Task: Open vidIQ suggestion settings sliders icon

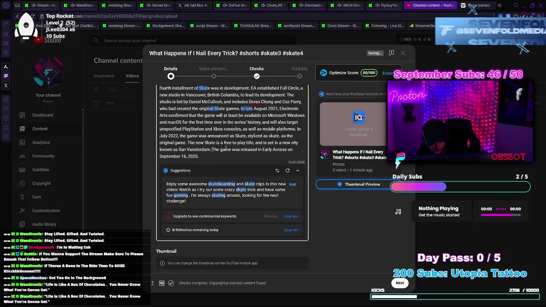Action: pyautogui.click(x=277, y=171)
